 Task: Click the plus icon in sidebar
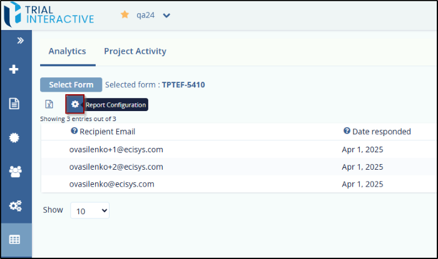pyautogui.click(x=14, y=69)
